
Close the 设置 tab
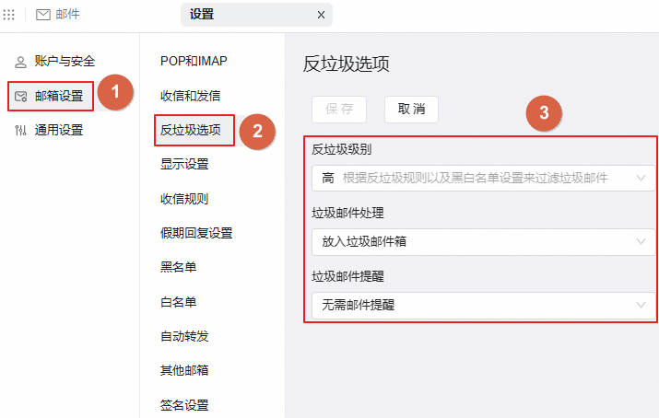coord(321,15)
